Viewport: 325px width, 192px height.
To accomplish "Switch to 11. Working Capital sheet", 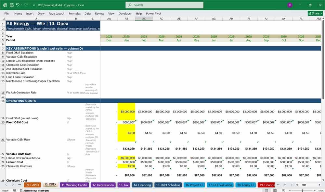I will (x=74, y=185).
